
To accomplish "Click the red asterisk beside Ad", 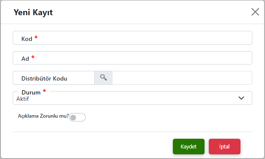I will tap(33, 57).
